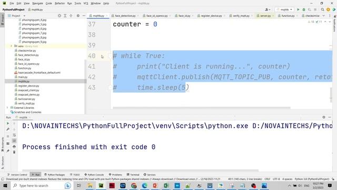Image resolution: width=337 pixels, height=190 pixels.
Task: Switch to face_detection.py tab
Action: tap(125, 16)
